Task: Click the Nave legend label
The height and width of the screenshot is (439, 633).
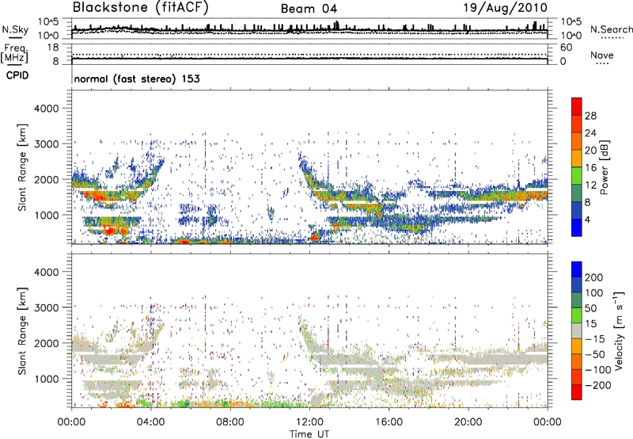Action: point(601,55)
